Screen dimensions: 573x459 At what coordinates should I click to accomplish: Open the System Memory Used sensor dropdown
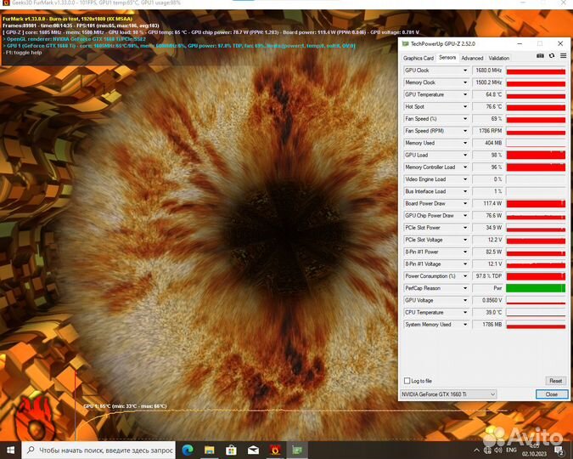point(465,325)
